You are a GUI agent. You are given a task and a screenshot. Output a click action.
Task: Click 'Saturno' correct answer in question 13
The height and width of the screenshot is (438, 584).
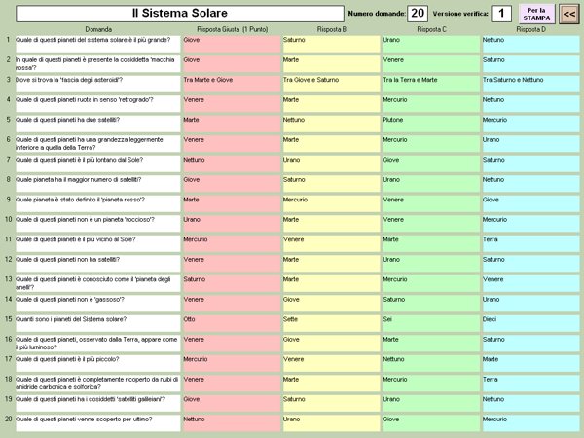pyautogui.click(x=232, y=283)
